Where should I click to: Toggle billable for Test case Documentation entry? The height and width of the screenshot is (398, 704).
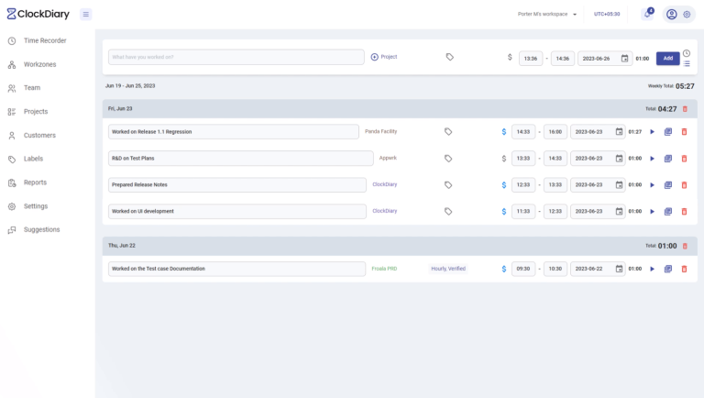click(504, 269)
